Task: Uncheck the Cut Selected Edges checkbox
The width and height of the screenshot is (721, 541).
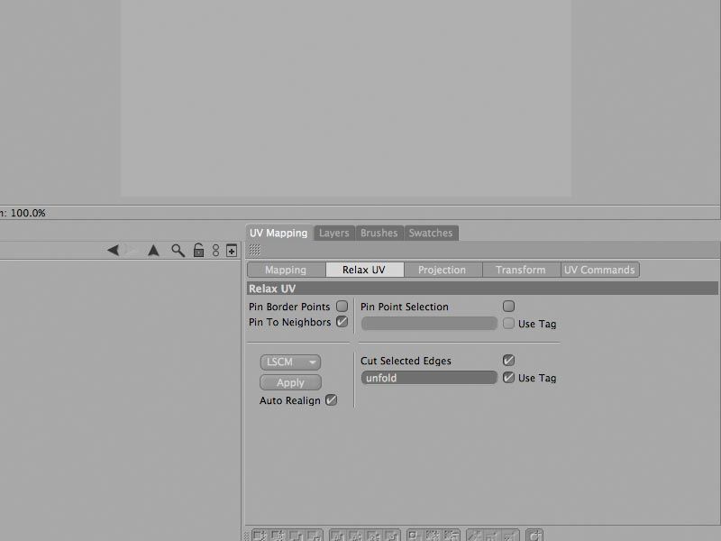Action: tap(508, 361)
